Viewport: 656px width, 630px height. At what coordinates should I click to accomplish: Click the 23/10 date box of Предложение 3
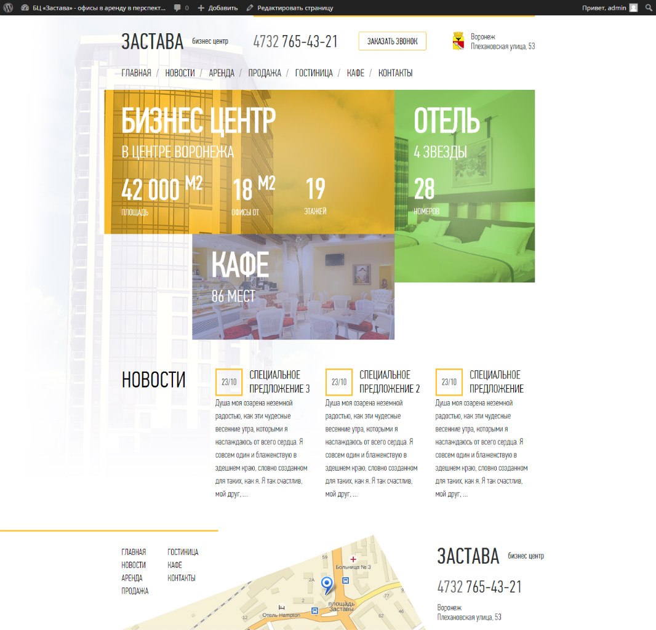(229, 382)
